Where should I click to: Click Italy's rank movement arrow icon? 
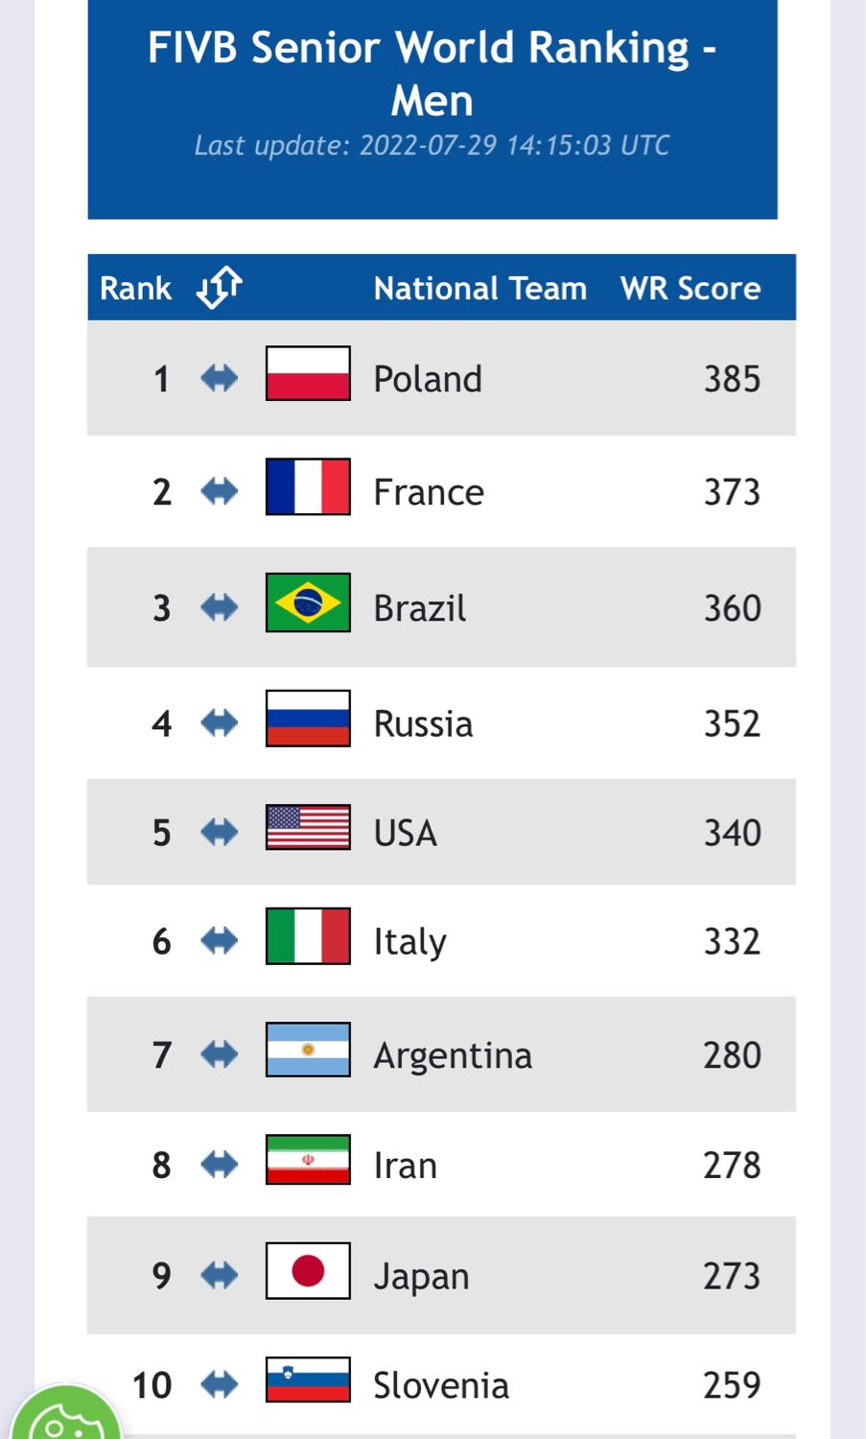[220, 941]
